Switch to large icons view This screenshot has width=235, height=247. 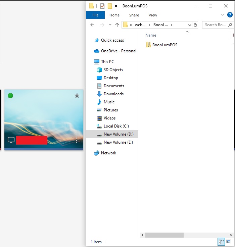[229, 242]
